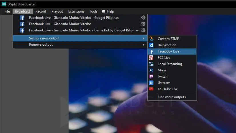
Task: Expand the Set up a new output arrow
Action: tap(144, 39)
